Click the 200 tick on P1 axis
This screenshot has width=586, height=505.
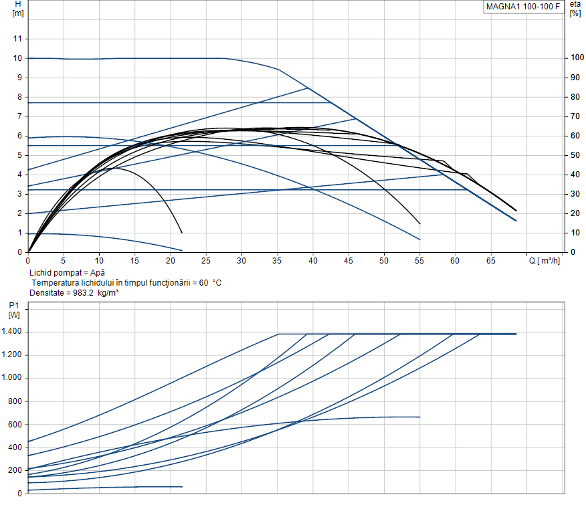pos(15,471)
